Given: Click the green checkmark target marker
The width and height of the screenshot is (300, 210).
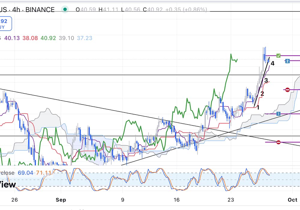Looking at the screenshot, I should pos(278,55).
